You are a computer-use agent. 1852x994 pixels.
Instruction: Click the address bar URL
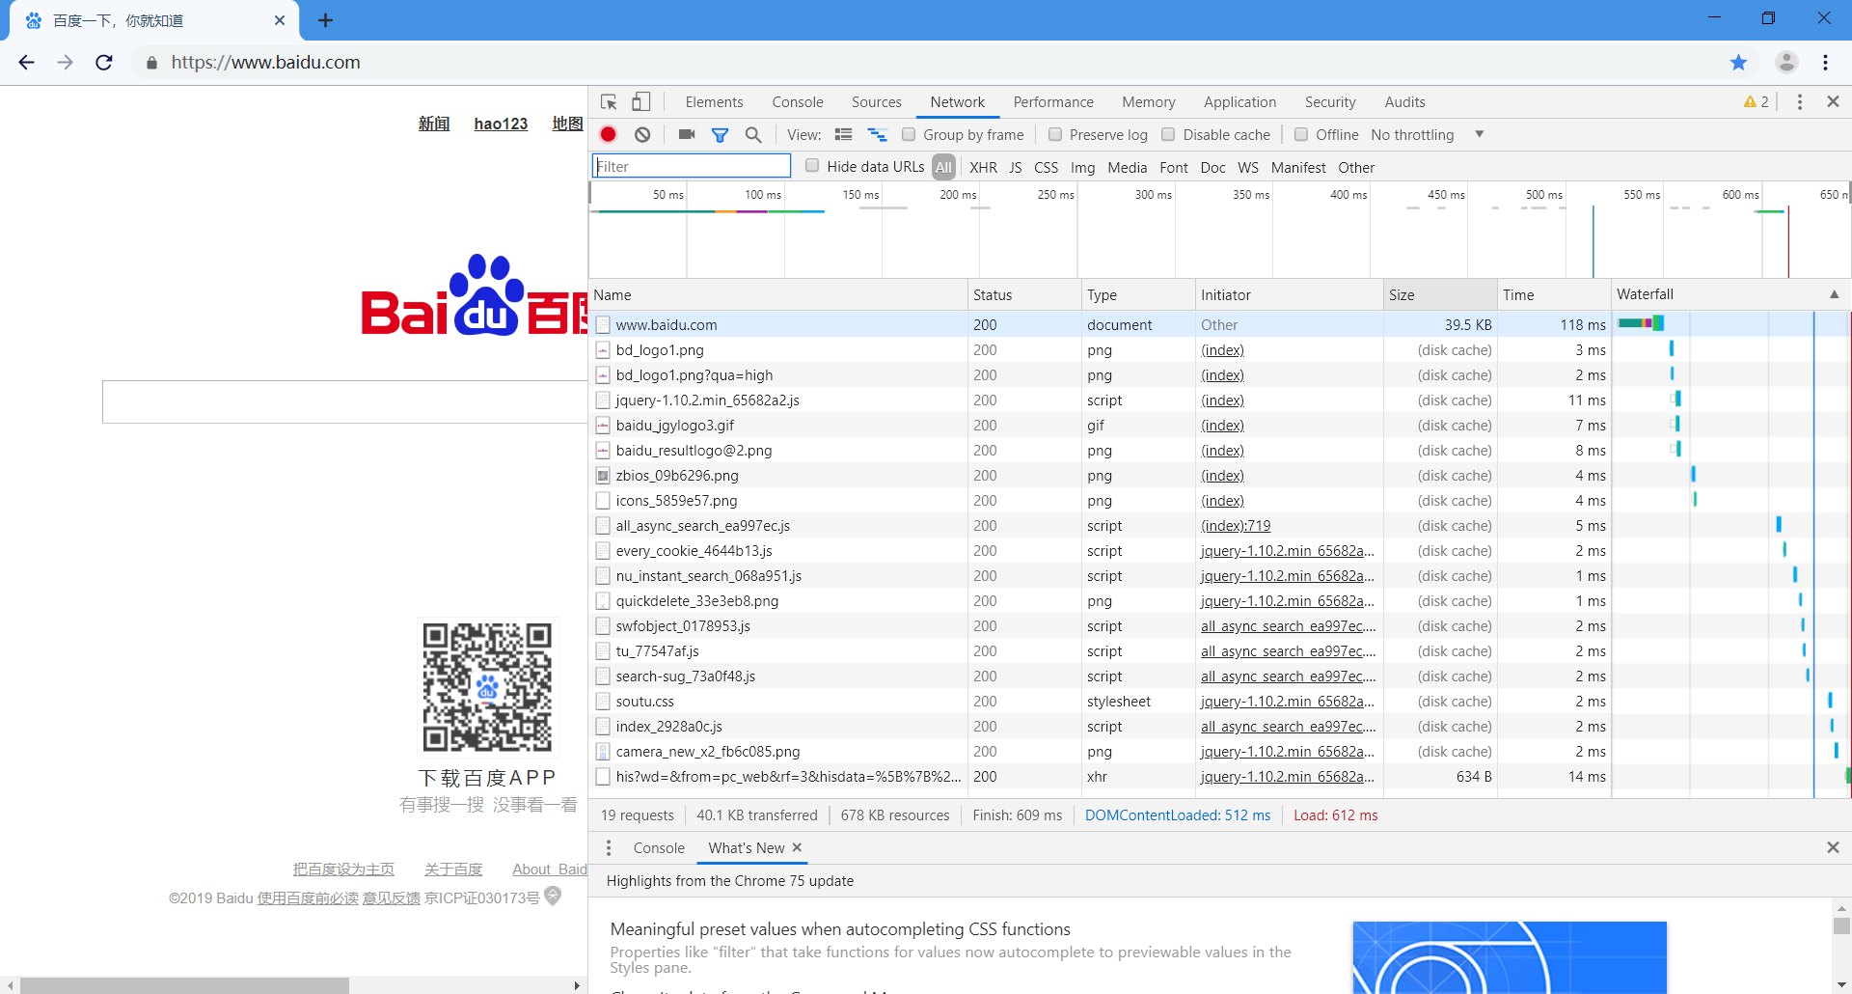pyautogui.click(x=265, y=63)
